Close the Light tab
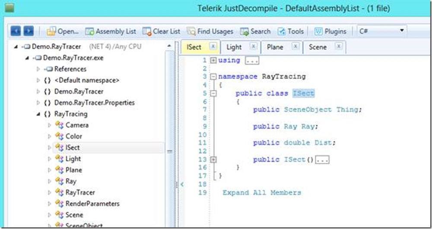This screenshot has width=432, height=229. pos(254,46)
